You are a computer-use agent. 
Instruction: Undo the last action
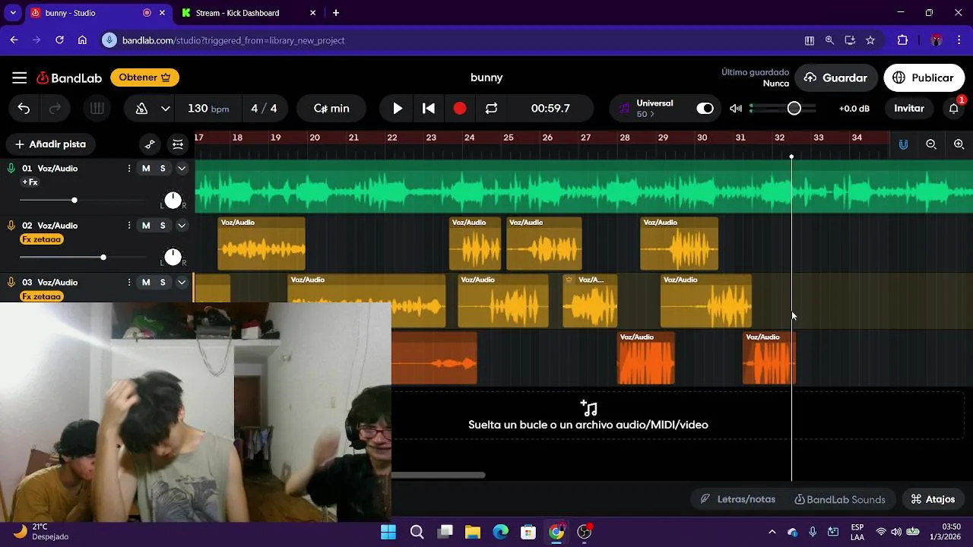tap(24, 109)
